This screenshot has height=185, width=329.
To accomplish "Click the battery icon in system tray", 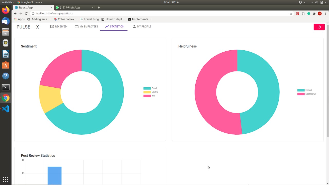I will (x=322, y=2).
